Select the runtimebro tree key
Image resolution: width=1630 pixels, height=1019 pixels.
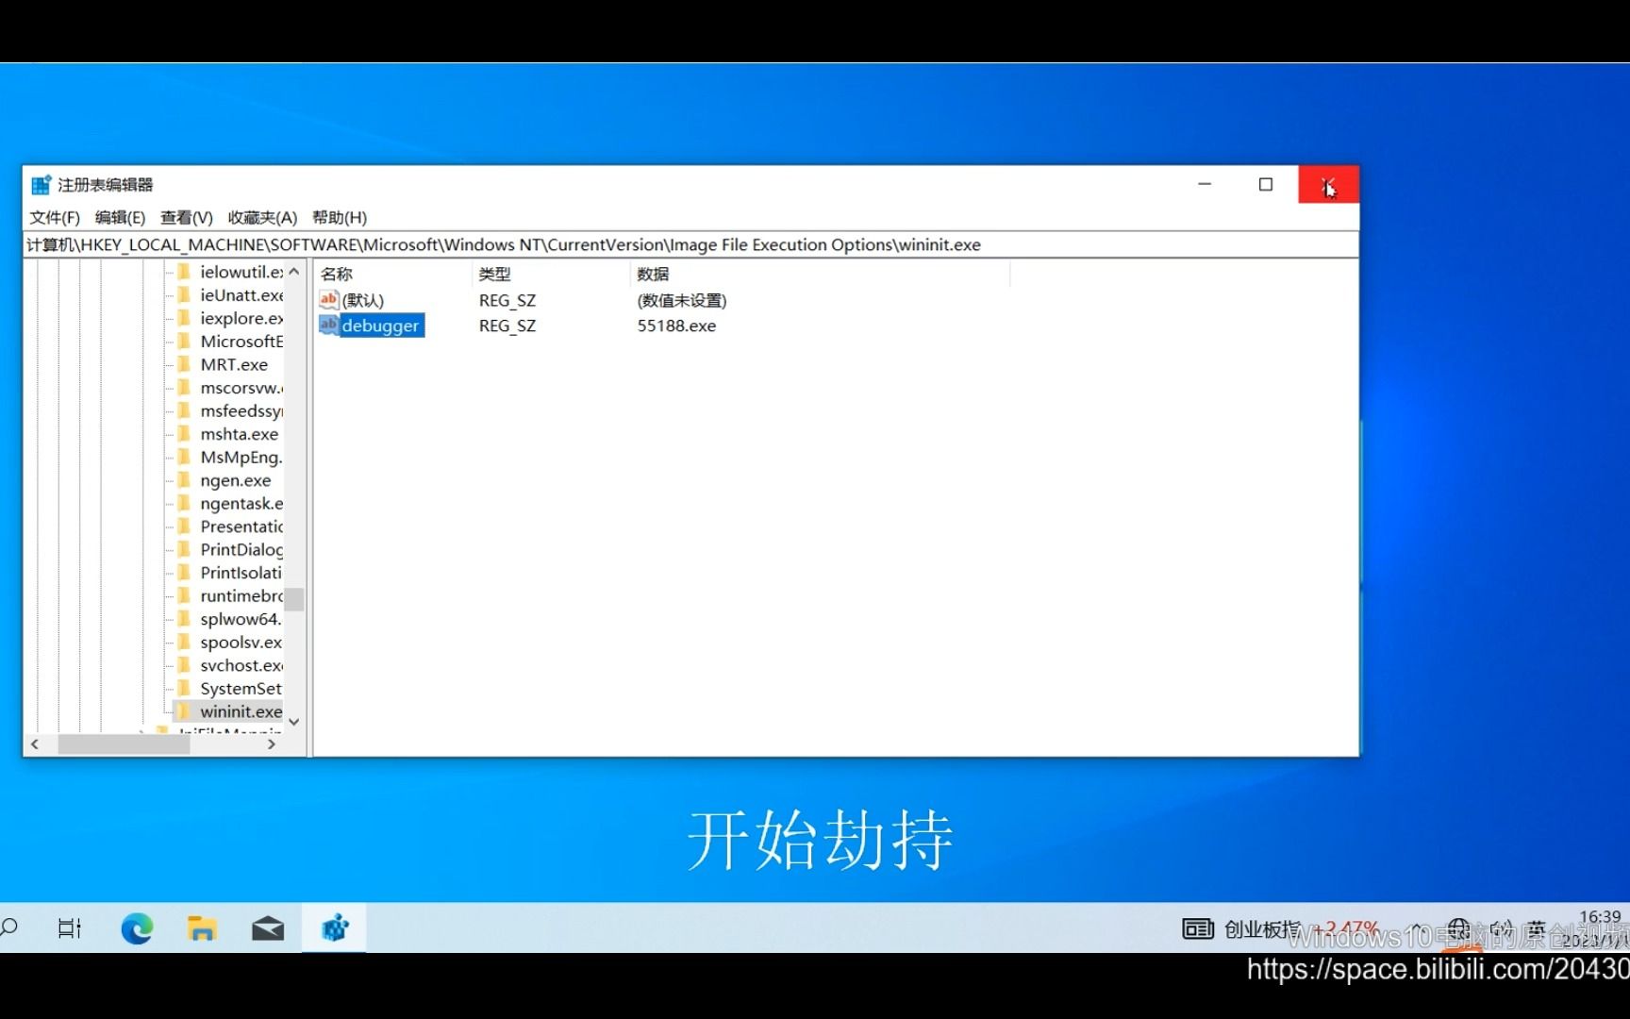click(241, 595)
